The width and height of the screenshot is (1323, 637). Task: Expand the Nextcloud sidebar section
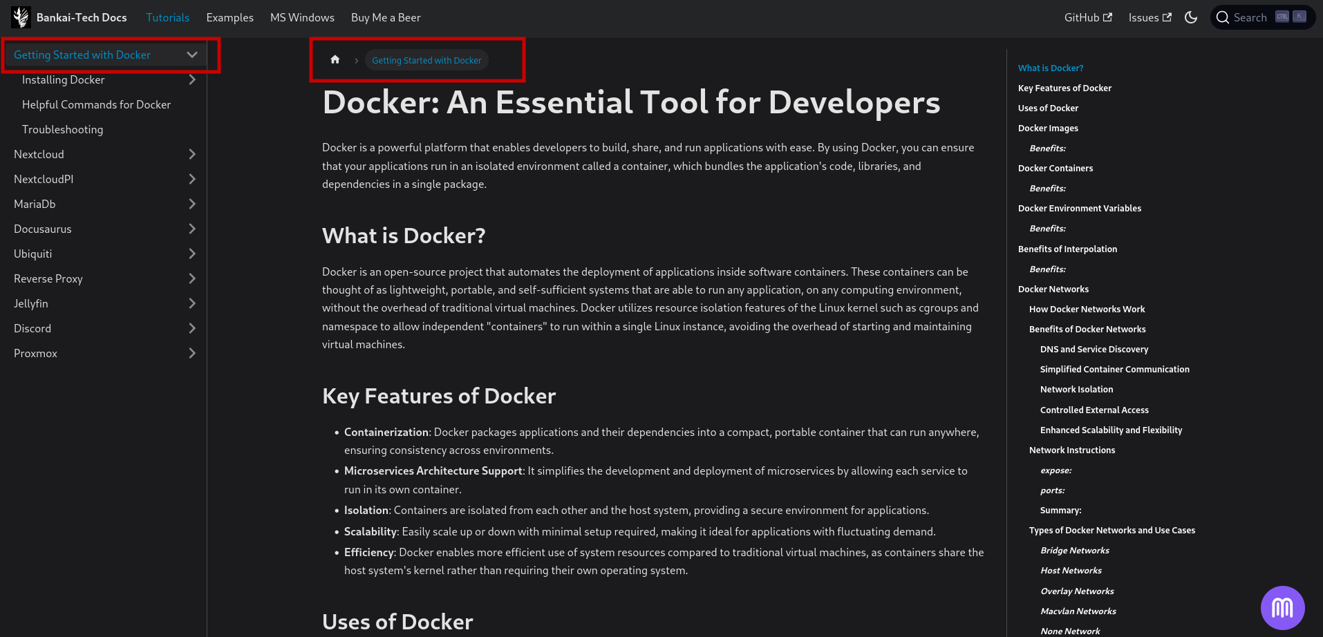pos(192,154)
